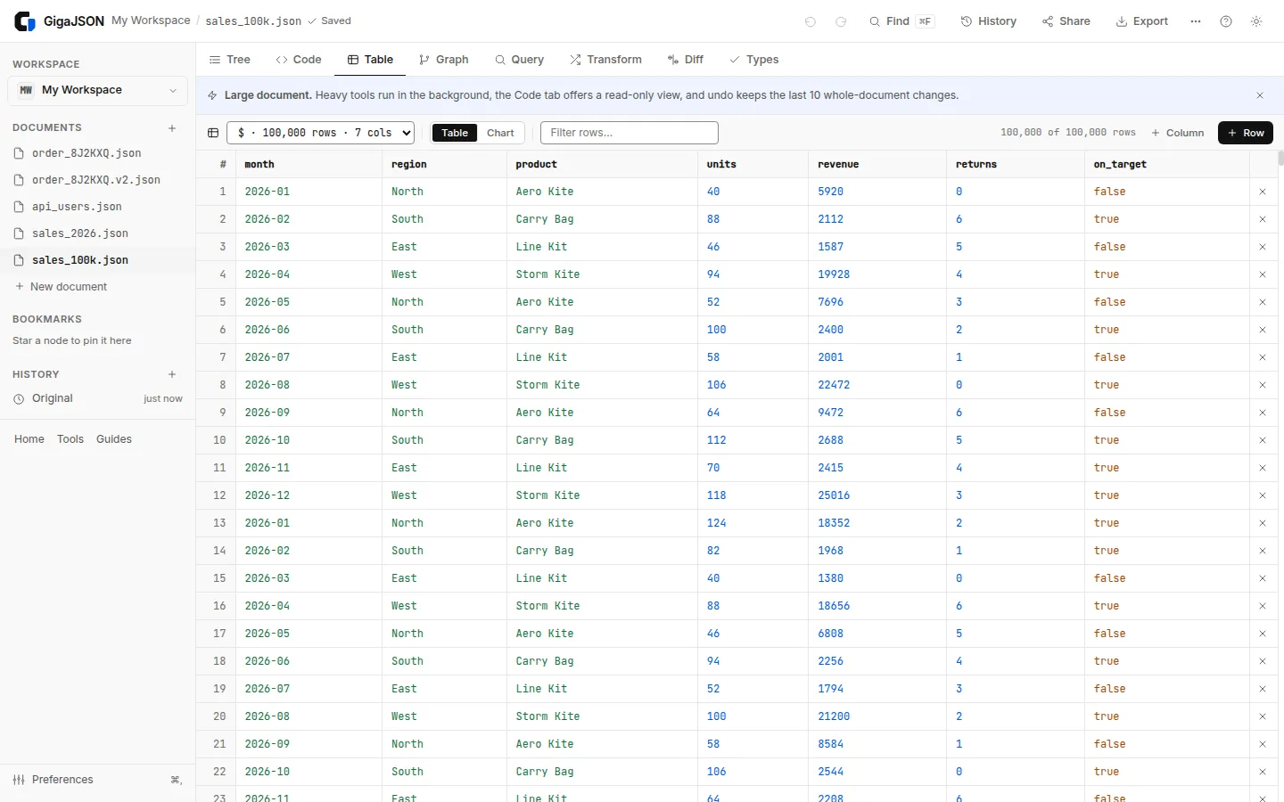Dismiss the Large document banner
This screenshot has height=802, width=1284.
point(1260,95)
